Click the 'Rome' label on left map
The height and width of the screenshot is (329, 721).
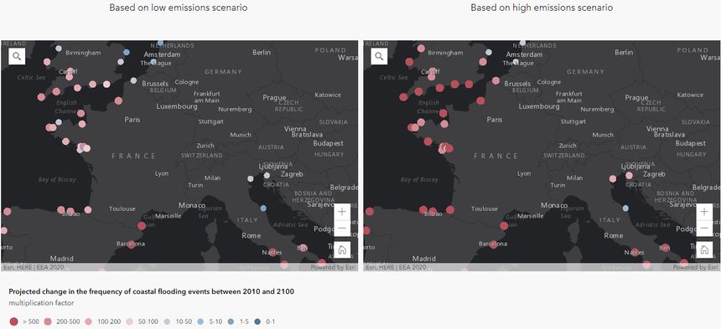tap(252, 235)
